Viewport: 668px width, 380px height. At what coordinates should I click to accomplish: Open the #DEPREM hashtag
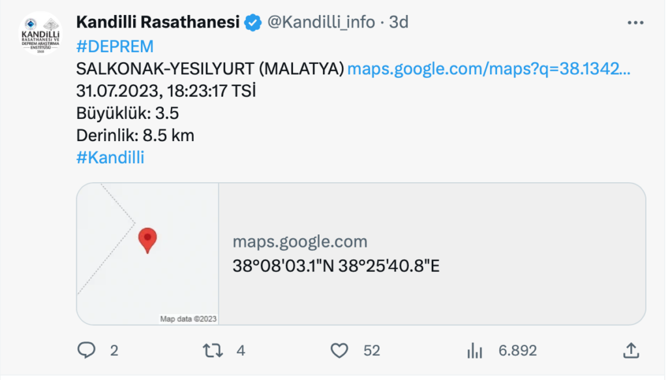tap(115, 46)
